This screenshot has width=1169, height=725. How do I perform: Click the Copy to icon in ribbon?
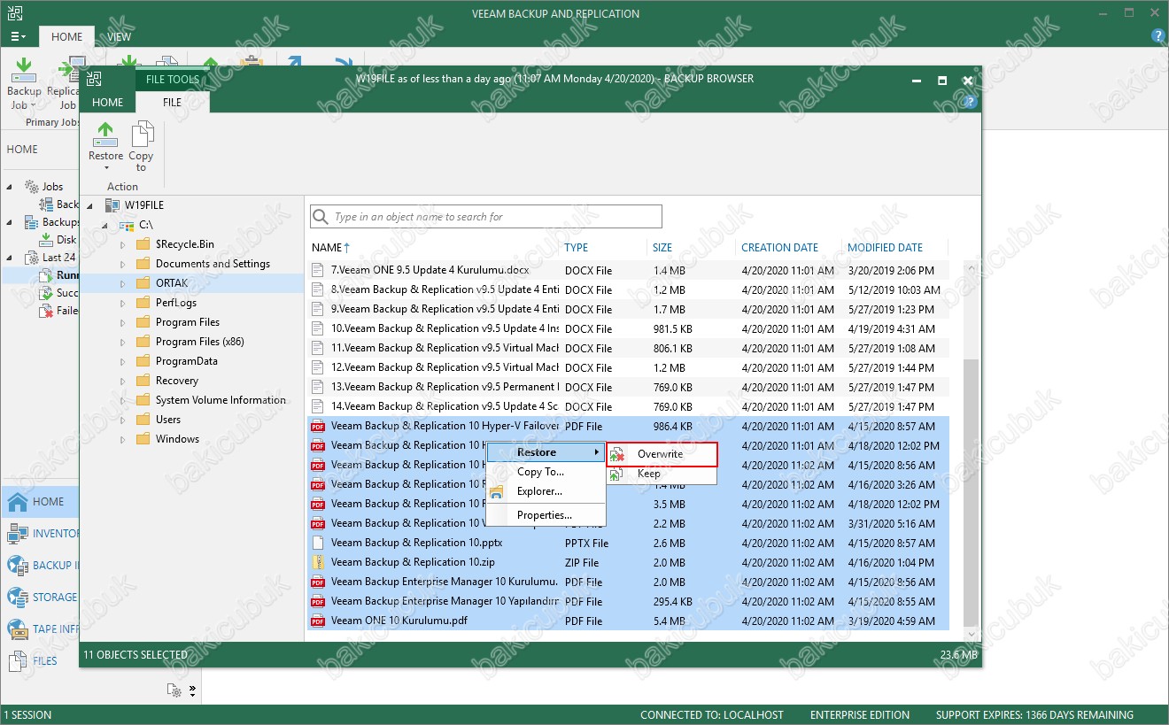click(x=142, y=135)
